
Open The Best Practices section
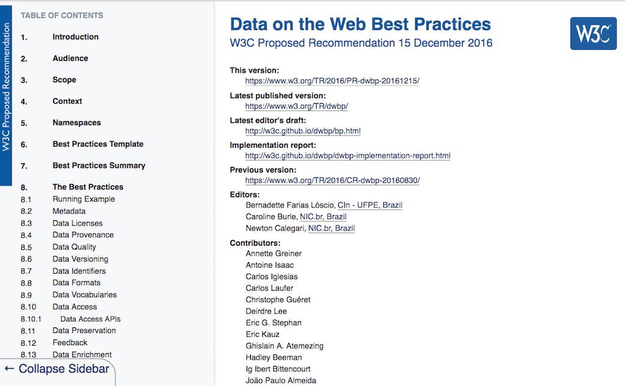pos(88,187)
